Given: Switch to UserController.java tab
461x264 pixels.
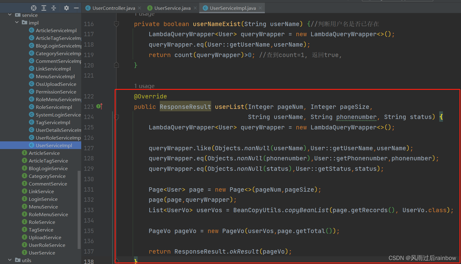Looking at the screenshot, I should click(x=113, y=8).
